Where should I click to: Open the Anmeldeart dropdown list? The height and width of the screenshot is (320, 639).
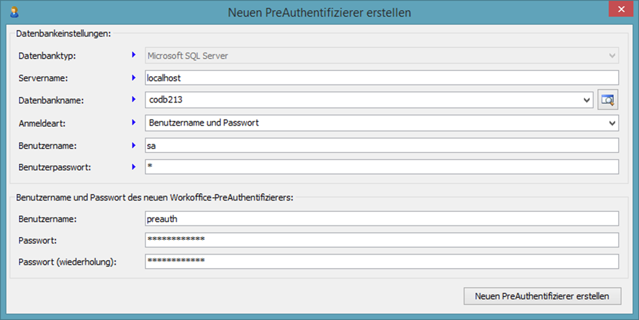click(x=611, y=123)
